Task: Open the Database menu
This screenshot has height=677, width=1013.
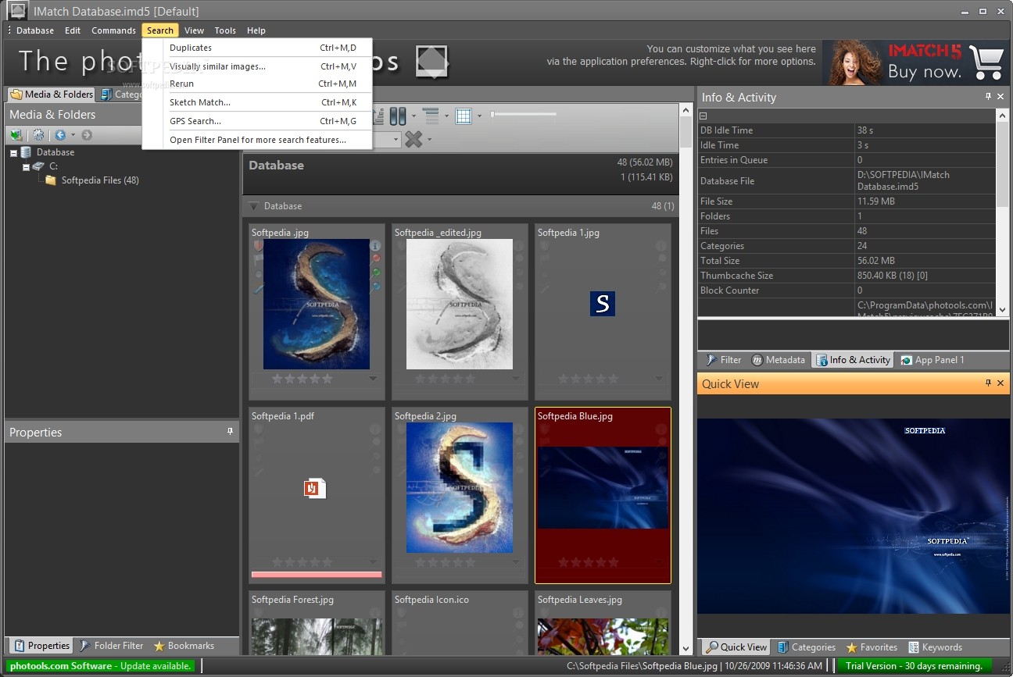Action: pos(35,30)
